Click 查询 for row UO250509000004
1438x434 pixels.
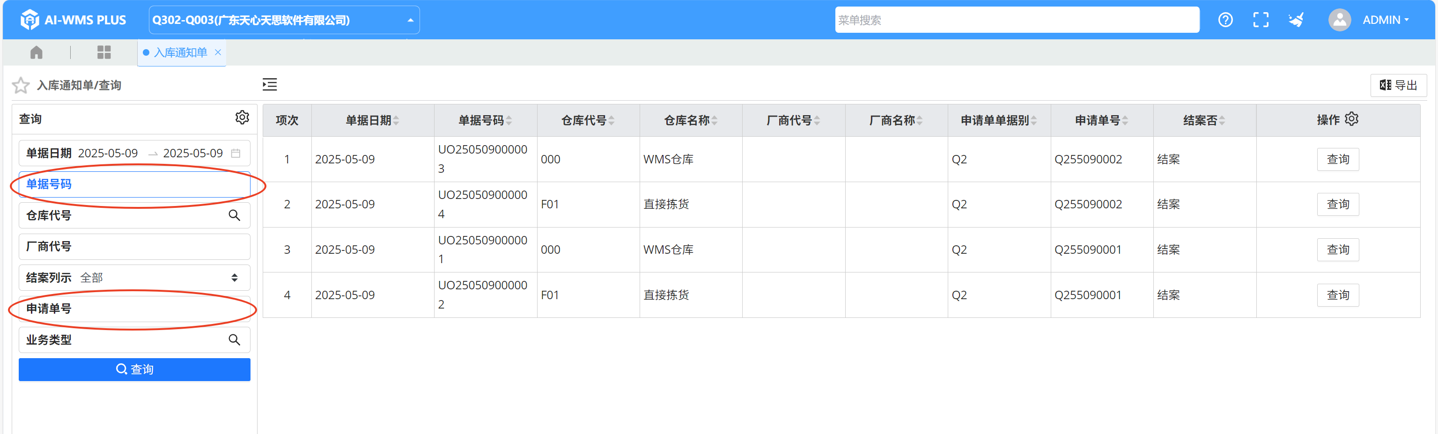[x=1337, y=205]
